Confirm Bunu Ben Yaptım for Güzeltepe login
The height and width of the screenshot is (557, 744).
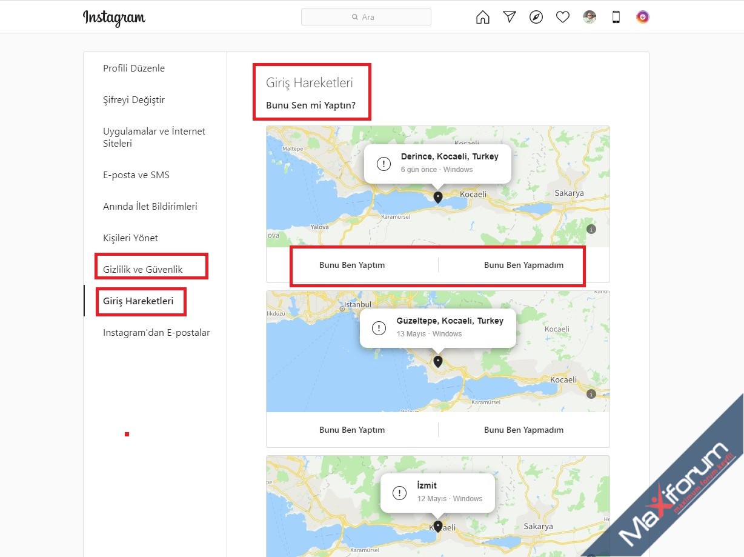click(x=352, y=430)
